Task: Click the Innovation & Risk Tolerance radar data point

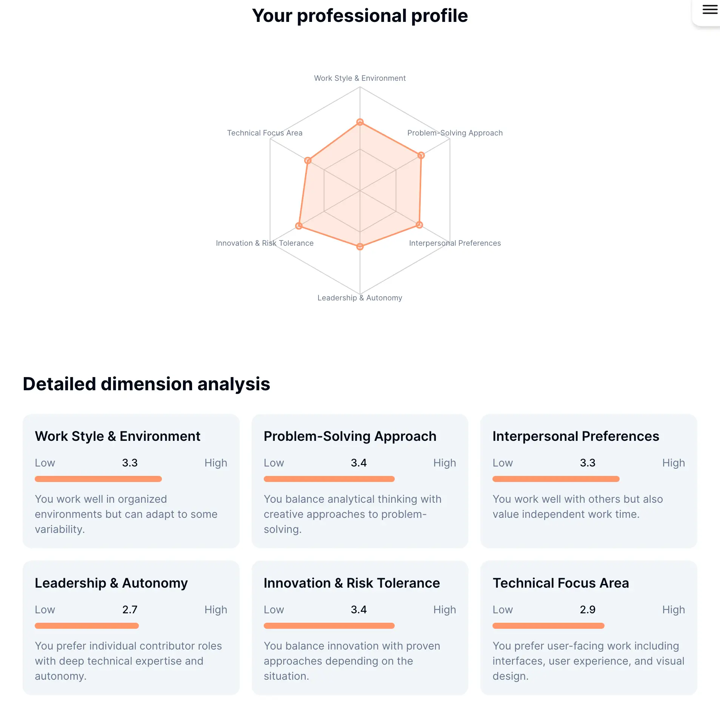Action: click(x=299, y=226)
